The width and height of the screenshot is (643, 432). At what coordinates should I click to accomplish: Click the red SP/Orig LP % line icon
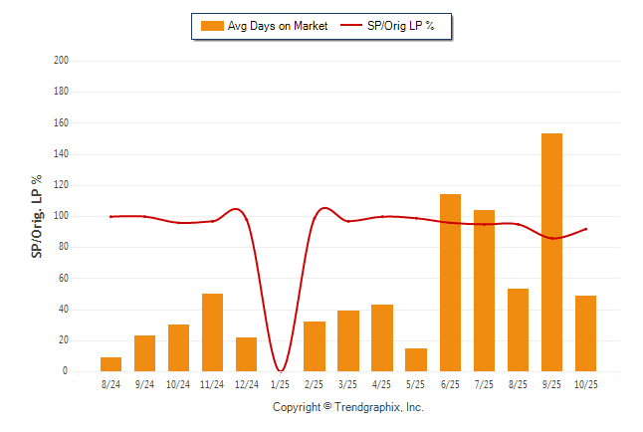351,26
